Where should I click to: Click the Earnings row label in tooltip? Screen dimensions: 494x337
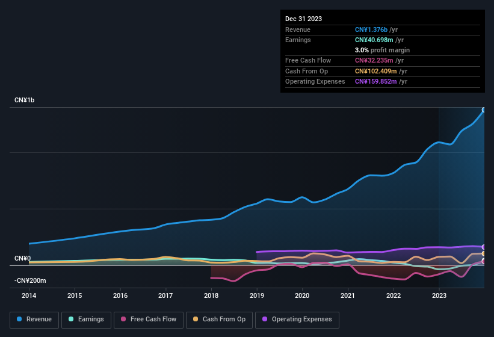pyautogui.click(x=298, y=40)
